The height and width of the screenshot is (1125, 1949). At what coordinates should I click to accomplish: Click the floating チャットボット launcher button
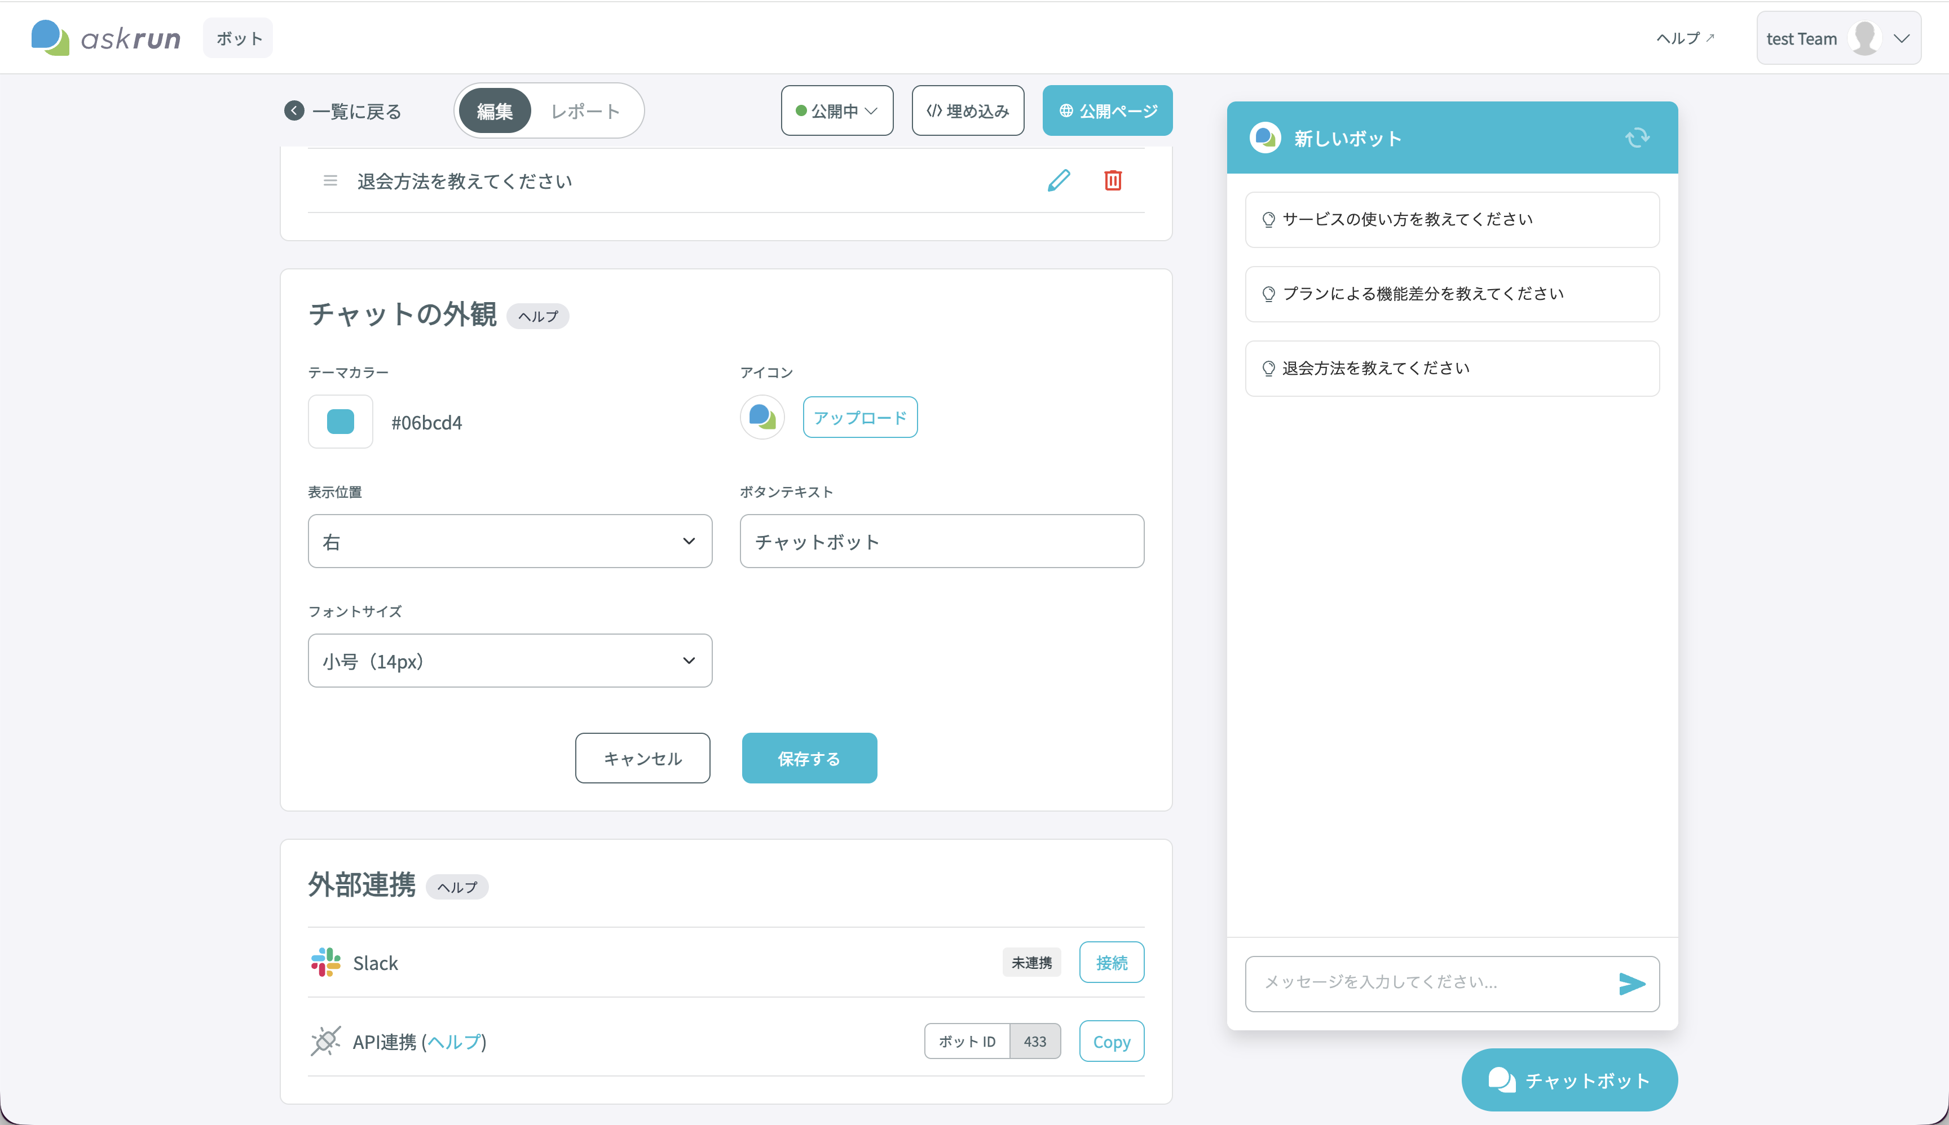coord(1569,1079)
